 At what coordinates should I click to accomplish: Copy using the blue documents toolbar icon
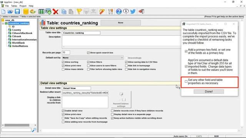64,11
